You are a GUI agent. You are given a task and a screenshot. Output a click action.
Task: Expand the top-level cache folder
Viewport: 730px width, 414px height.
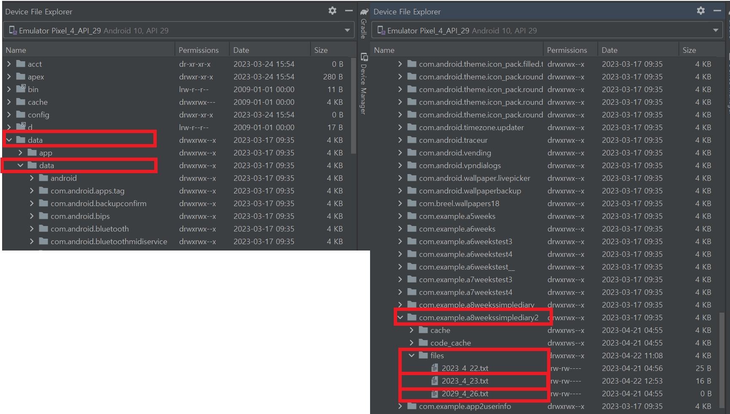(x=9, y=102)
